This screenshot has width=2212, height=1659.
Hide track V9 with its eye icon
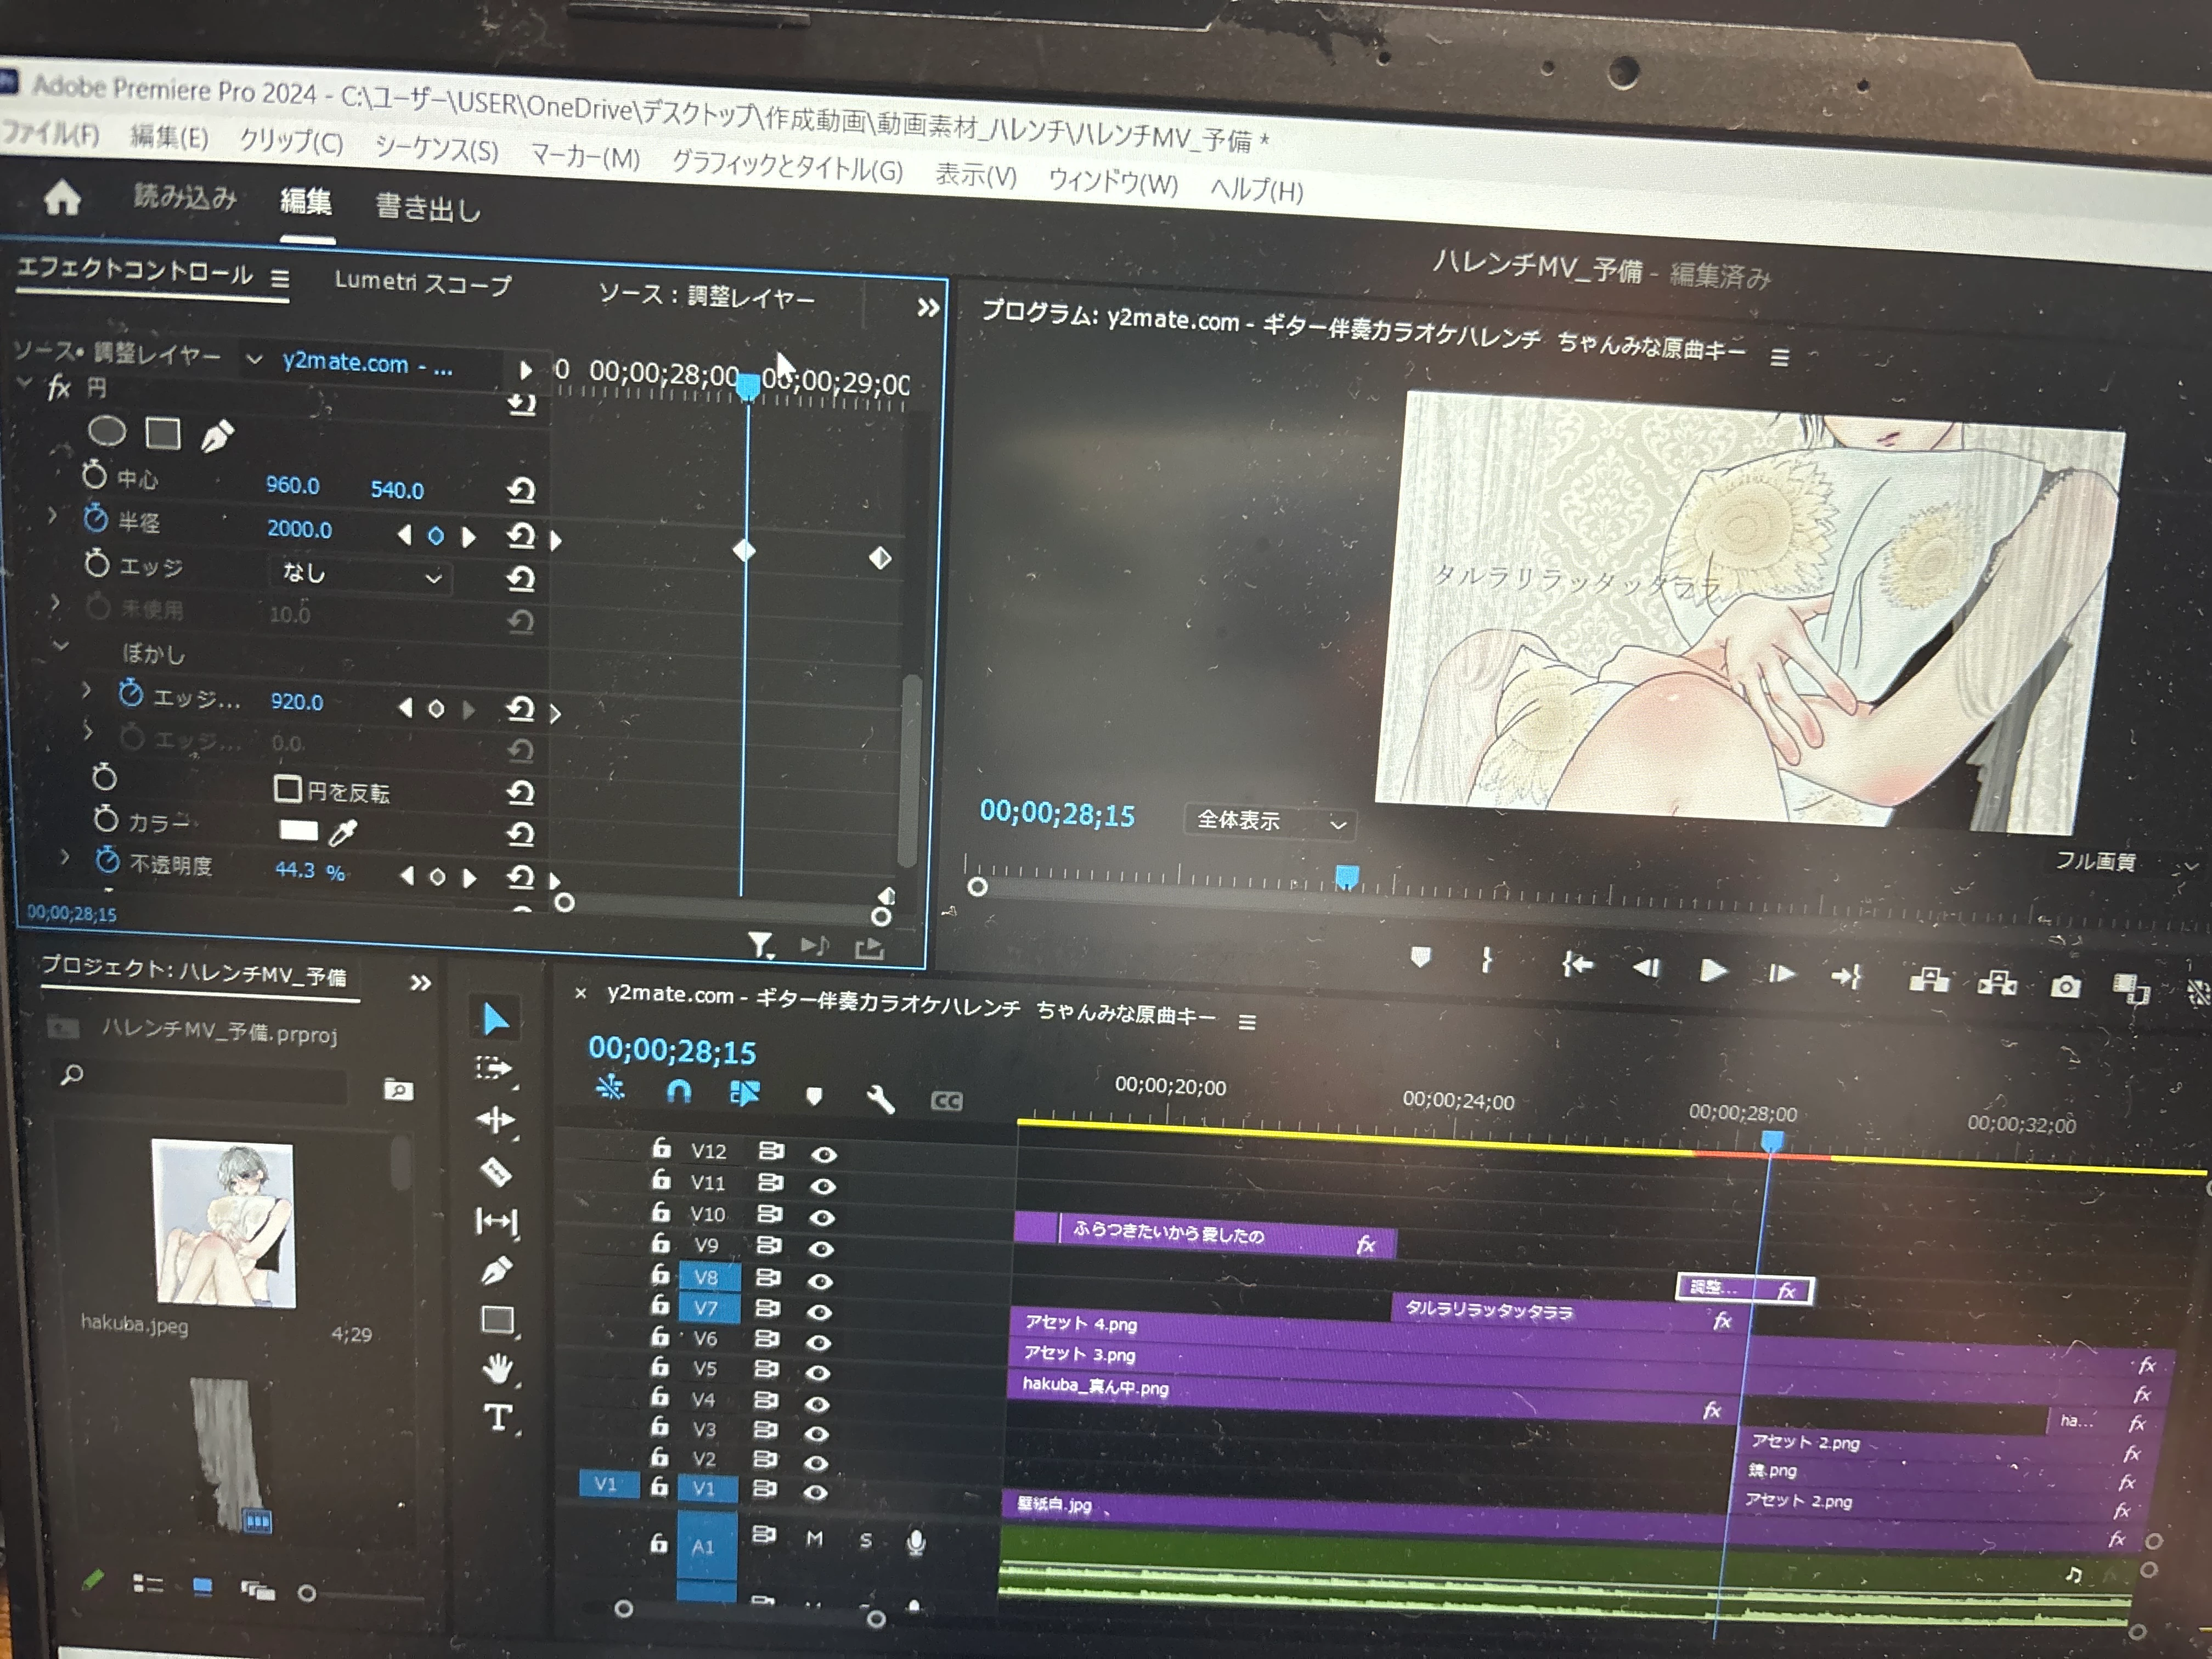coord(820,1249)
